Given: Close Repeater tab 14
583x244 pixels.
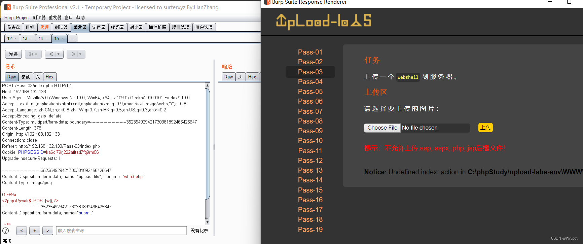Looking at the screenshot, I should pyautogui.click(x=47, y=39).
